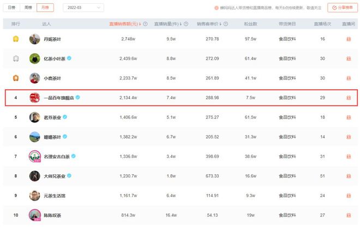Sort by 直播销量(件) column header

click(x=168, y=24)
